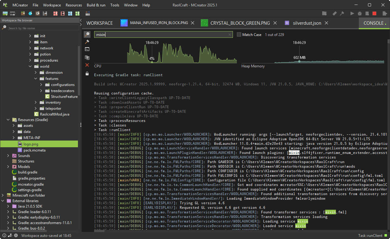Expand the treedecorators folder
This screenshot has height=239, width=390.
click(x=41, y=91)
